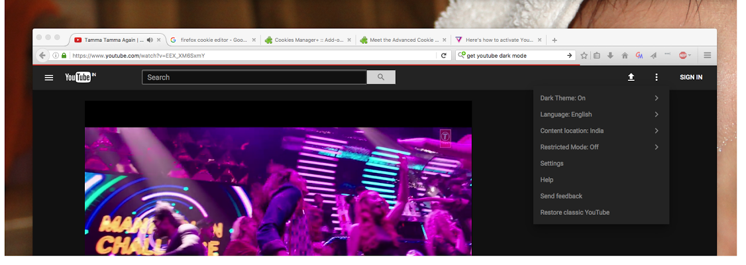This screenshot has width=746, height=265.
Task: Show bookmarks list icon in toolbar
Action: pyautogui.click(x=597, y=56)
